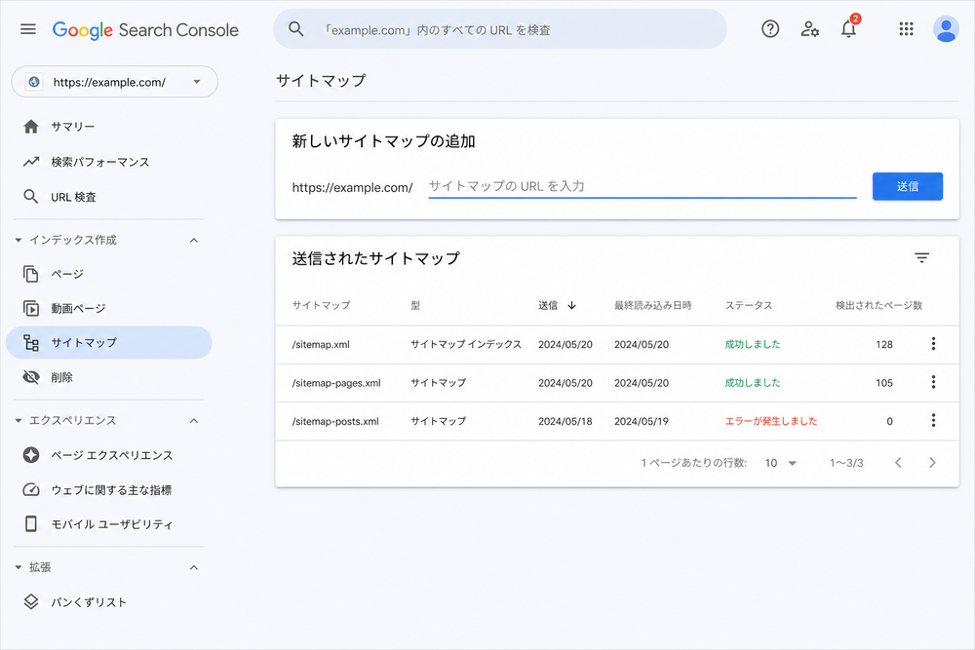Click the home icon next to サマリー
The height and width of the screenshot is (650, 975).
coord(31,127)
